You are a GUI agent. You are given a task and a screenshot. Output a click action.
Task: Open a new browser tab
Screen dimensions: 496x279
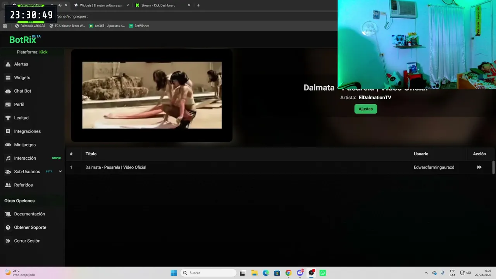tap(198, 5)
